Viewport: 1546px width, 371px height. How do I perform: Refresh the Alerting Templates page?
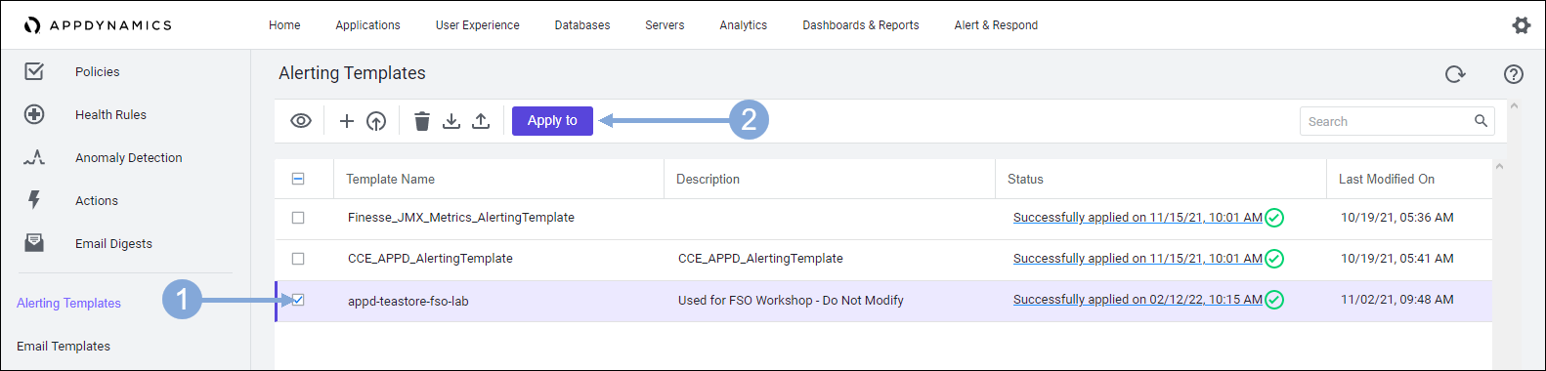(x=1455, y=74)
